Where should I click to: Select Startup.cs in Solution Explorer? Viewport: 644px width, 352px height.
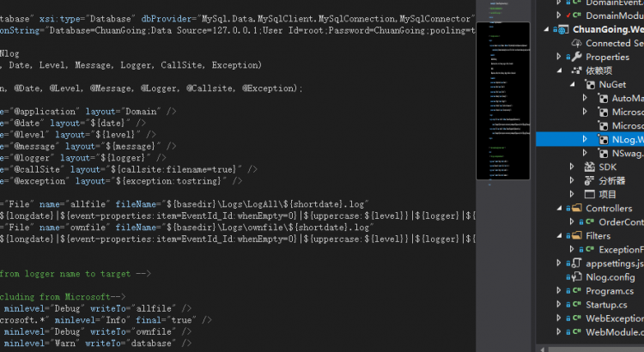[606, 304]
